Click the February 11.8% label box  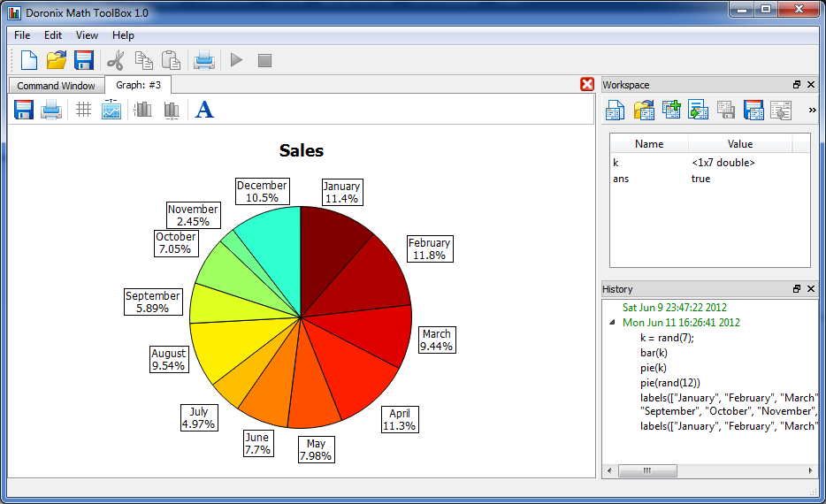[429, 248]
